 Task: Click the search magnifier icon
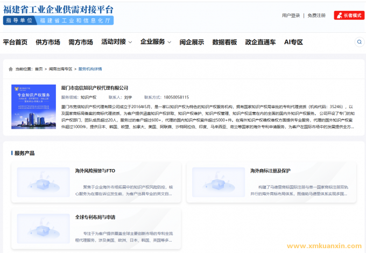[x=359, y=42]
